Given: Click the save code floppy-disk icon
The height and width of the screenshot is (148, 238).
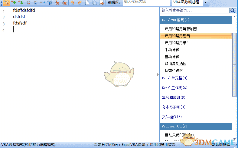Looking at the screenshot, I should [x=50, y=2].
